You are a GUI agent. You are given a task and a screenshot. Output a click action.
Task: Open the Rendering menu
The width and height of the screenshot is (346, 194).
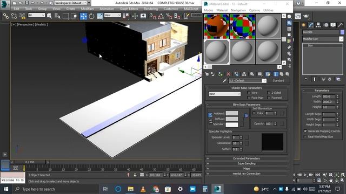coord(151,9)
